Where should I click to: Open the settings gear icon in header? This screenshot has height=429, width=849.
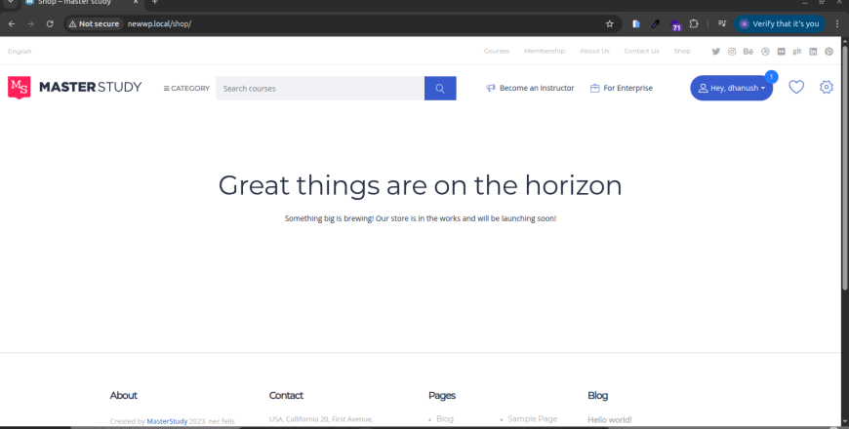827,87
